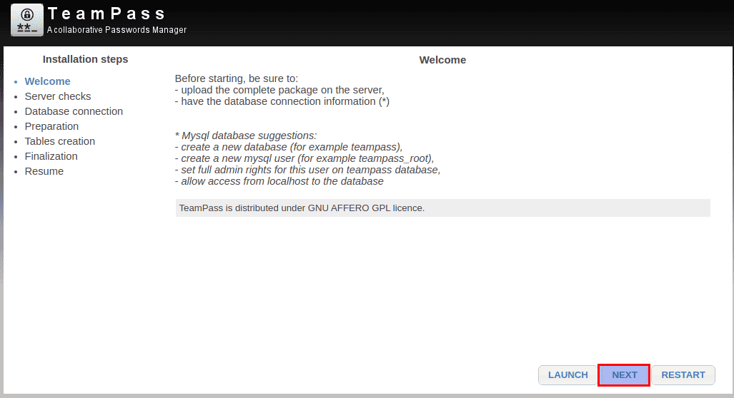
Task: Click '* Mysql database suggestions:' line
Action: tap(246, 136)
